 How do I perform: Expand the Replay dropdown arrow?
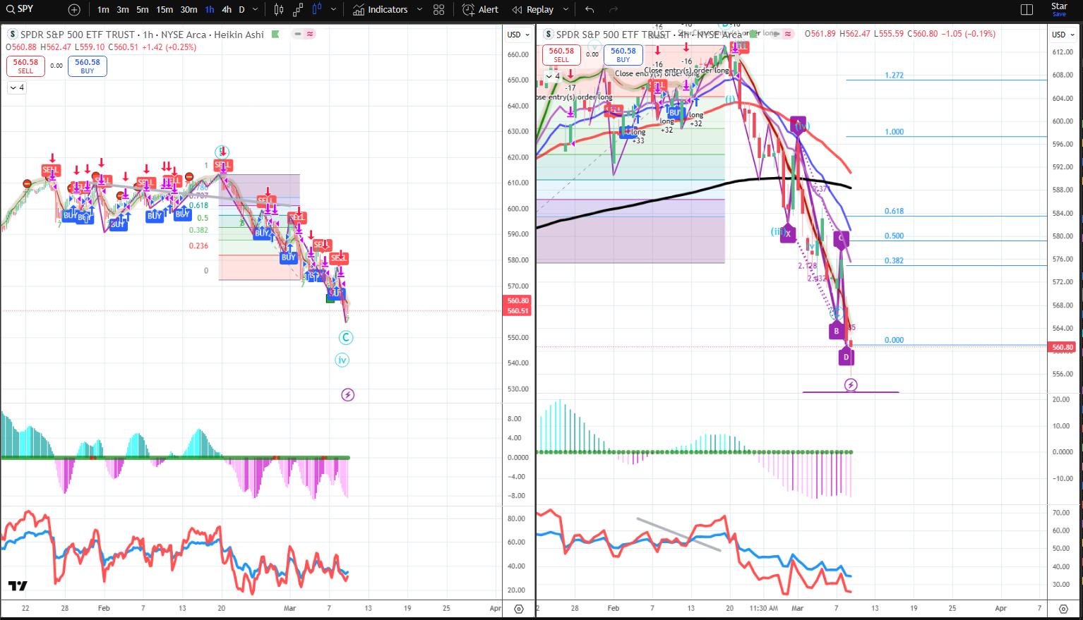566,10
